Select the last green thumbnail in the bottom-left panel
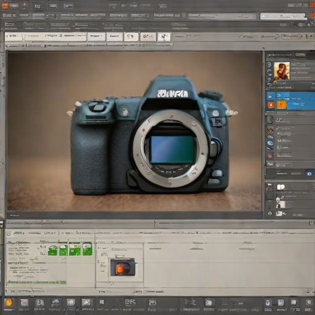This screenshot has width=315, height=315. (87, 249)
